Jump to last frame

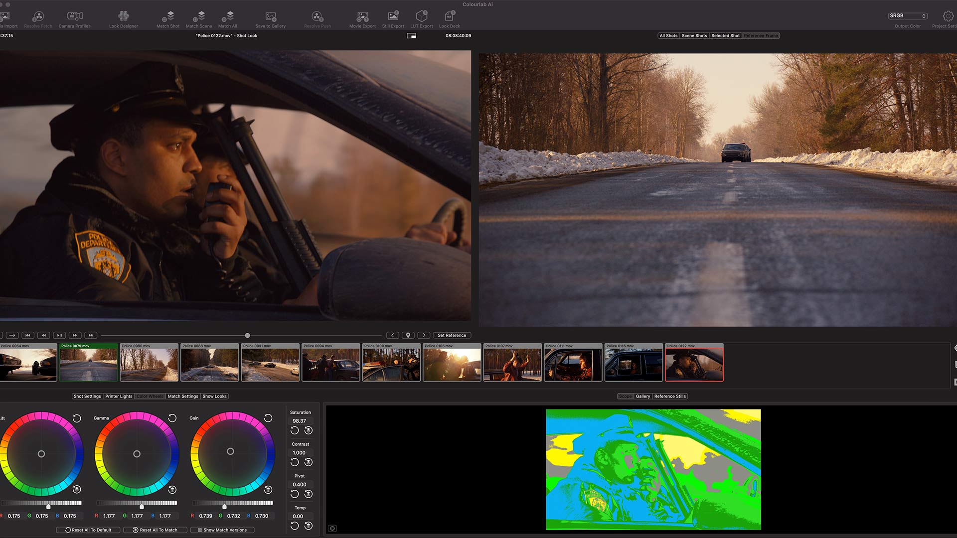click(x=91, y=335)
